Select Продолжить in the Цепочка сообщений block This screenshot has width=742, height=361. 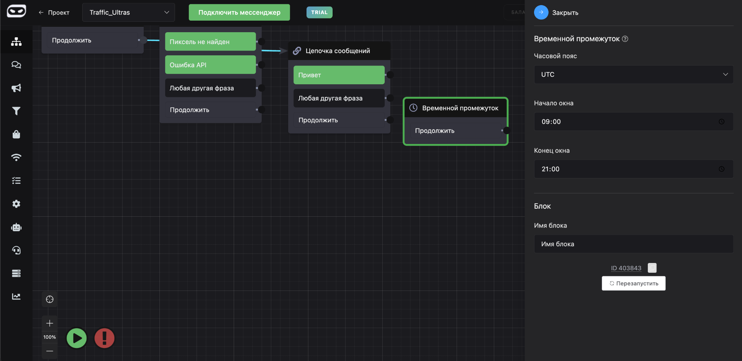click(339, 120)
